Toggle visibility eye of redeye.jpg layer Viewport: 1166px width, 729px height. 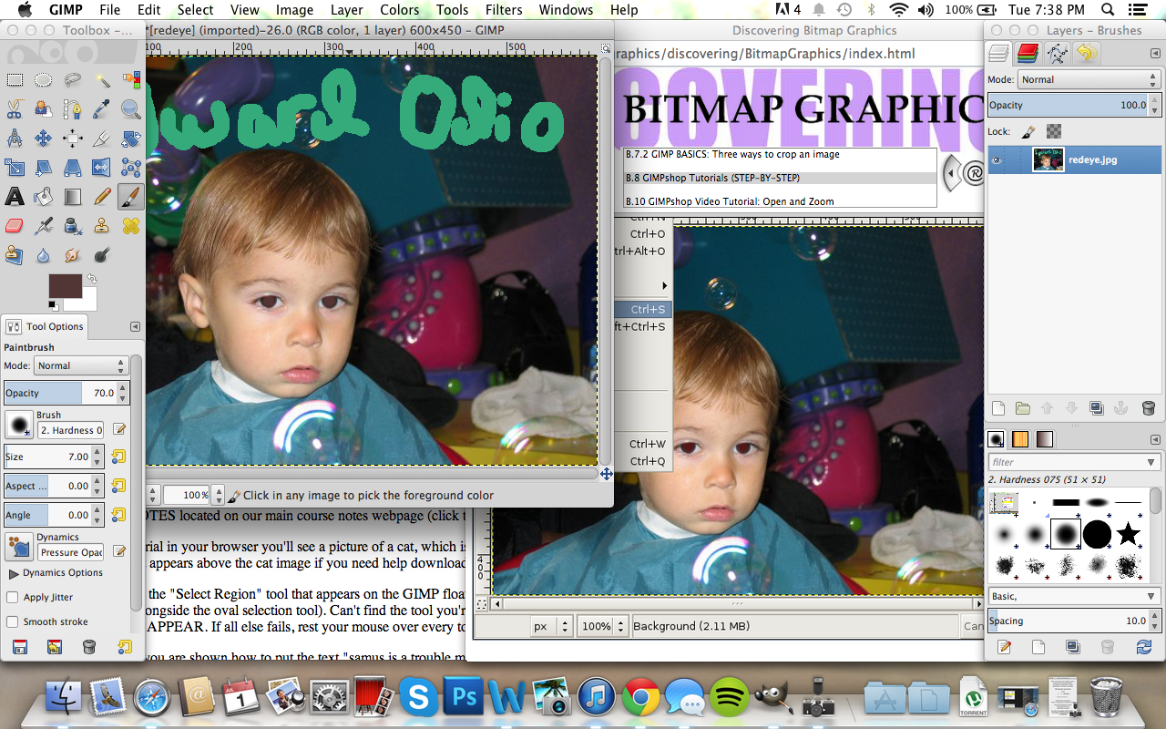point(997,159)
